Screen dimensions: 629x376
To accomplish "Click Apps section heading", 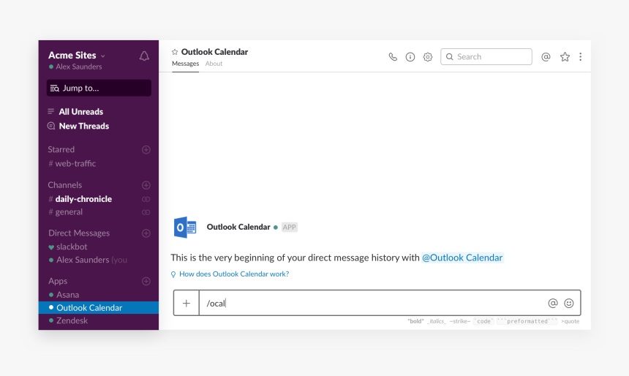I will point(58,281).
